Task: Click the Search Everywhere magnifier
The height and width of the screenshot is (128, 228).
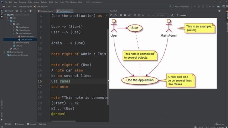Action: click(227, 6)
